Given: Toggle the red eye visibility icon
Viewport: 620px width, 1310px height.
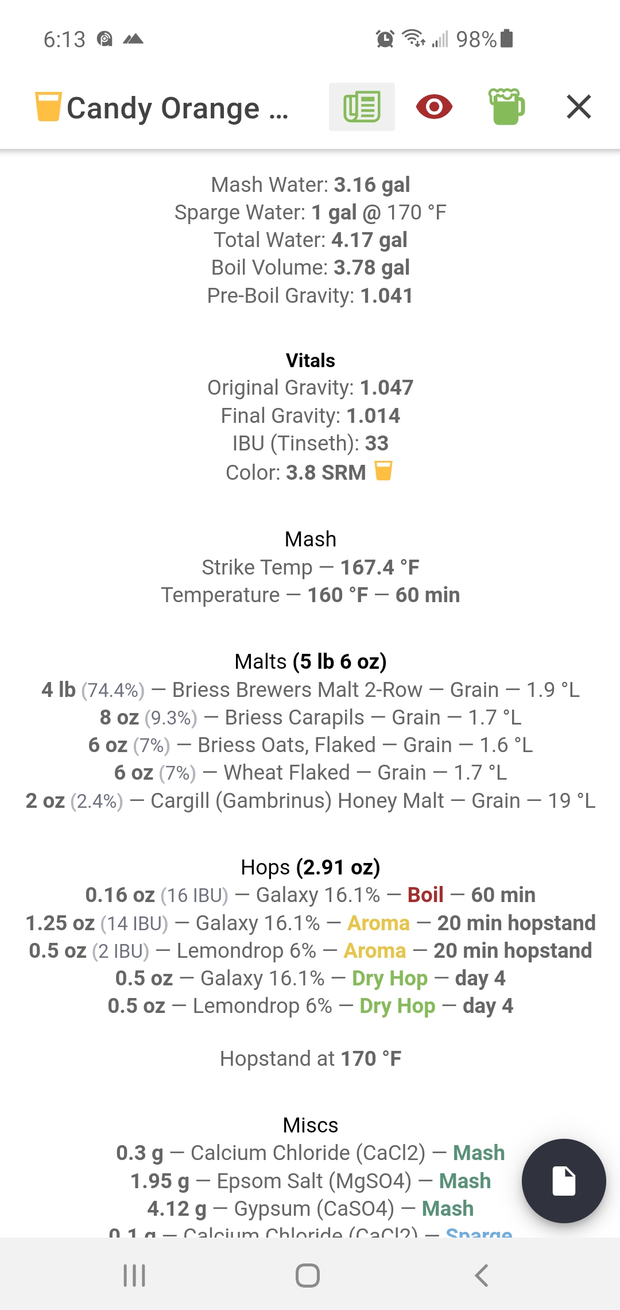Looking at the screenshot, I should [434, 107].
